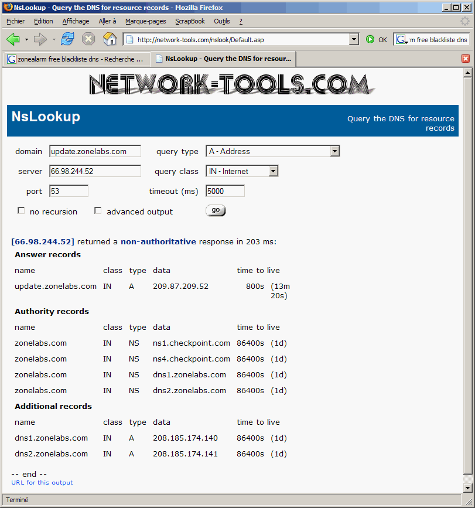Enable the advanced output checkbox
475x508 pixels.
98,211
